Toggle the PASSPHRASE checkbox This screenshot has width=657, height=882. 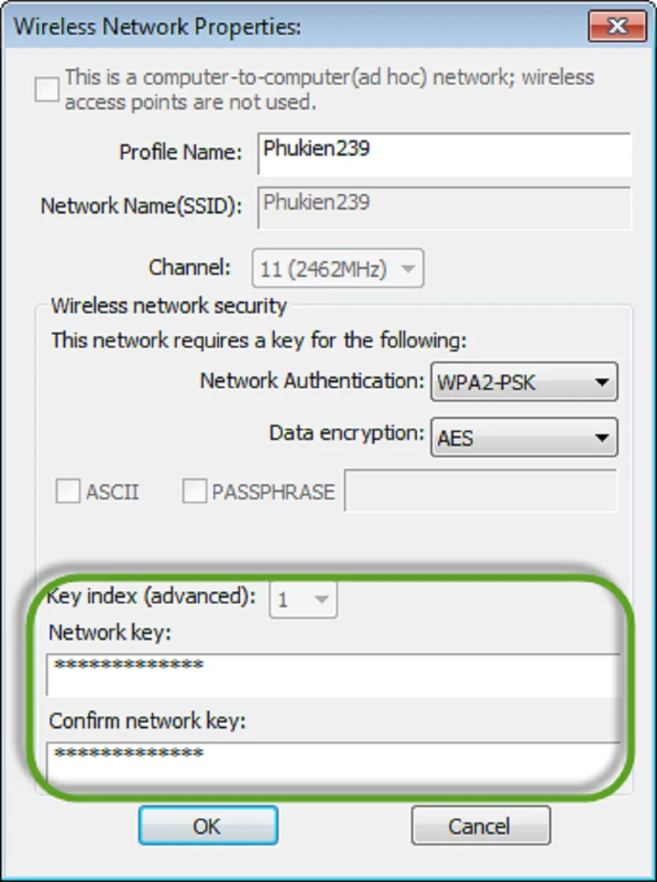tap(192, 491)
